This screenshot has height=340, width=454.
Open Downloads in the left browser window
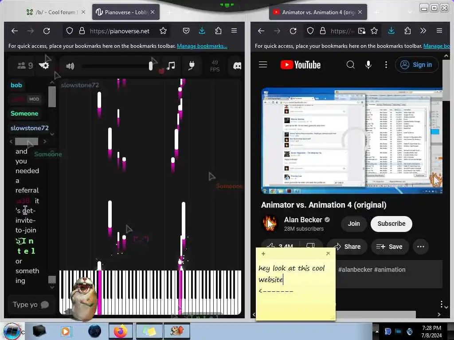pyautogui.click(x=202, y=31)
